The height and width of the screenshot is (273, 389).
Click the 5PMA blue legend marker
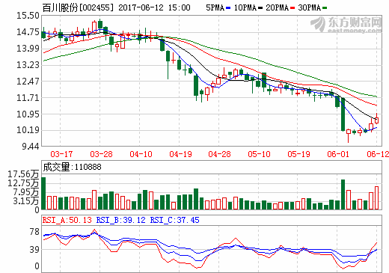[x=228, y=8]
